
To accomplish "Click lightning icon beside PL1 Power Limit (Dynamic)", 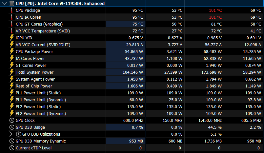I will tap(11, 100).
